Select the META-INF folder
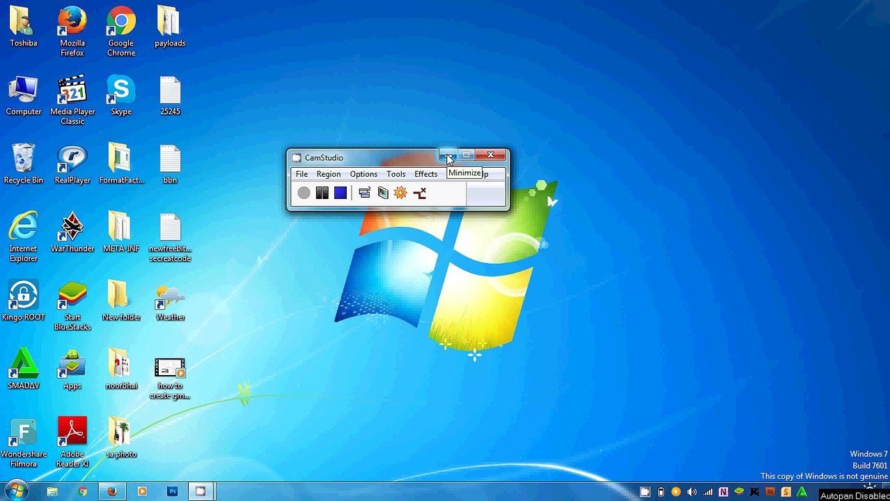The height and width of the screenshot is (501, 890). [121, 233]
